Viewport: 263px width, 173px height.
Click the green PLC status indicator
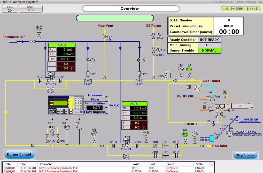[x=10, y=10]
